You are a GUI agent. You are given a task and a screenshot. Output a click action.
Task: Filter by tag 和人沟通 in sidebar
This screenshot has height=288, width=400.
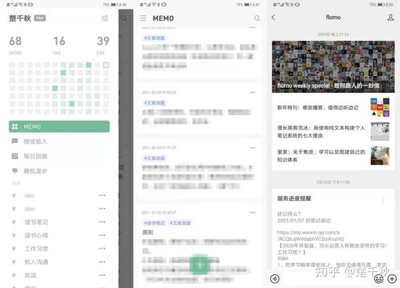36,262
